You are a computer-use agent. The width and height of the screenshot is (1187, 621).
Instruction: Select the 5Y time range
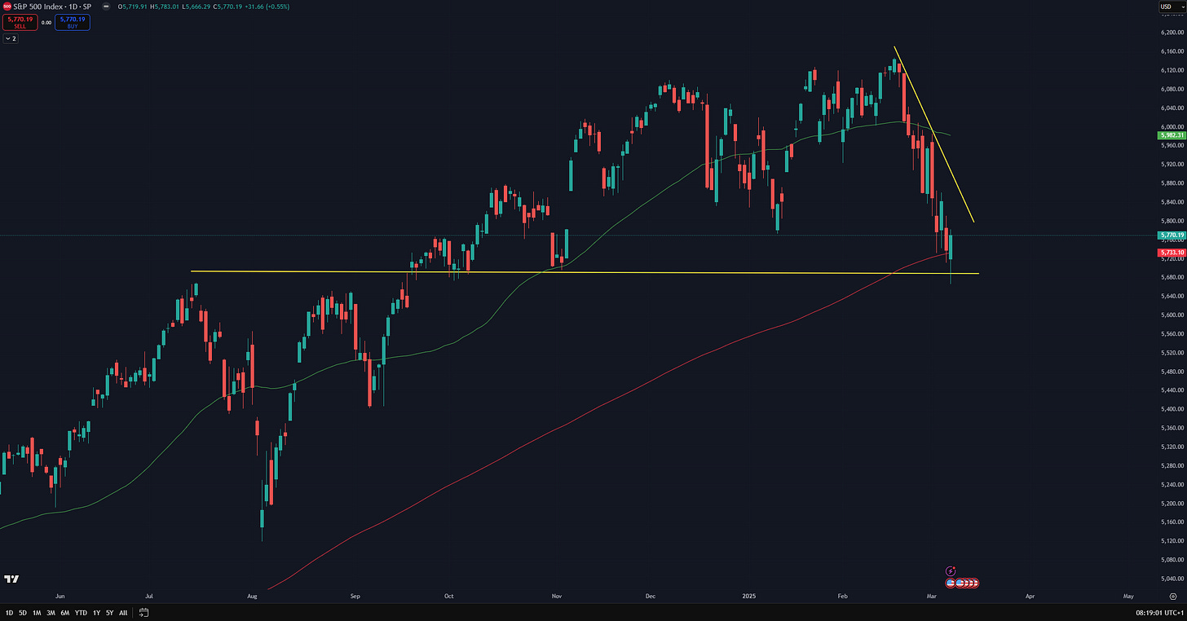click(109, 612)
